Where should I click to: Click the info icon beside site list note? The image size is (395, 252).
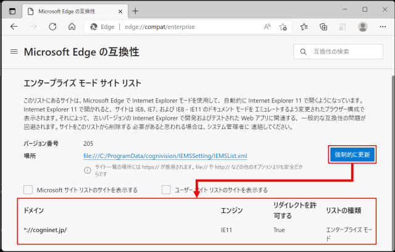(x=88, y=170)
